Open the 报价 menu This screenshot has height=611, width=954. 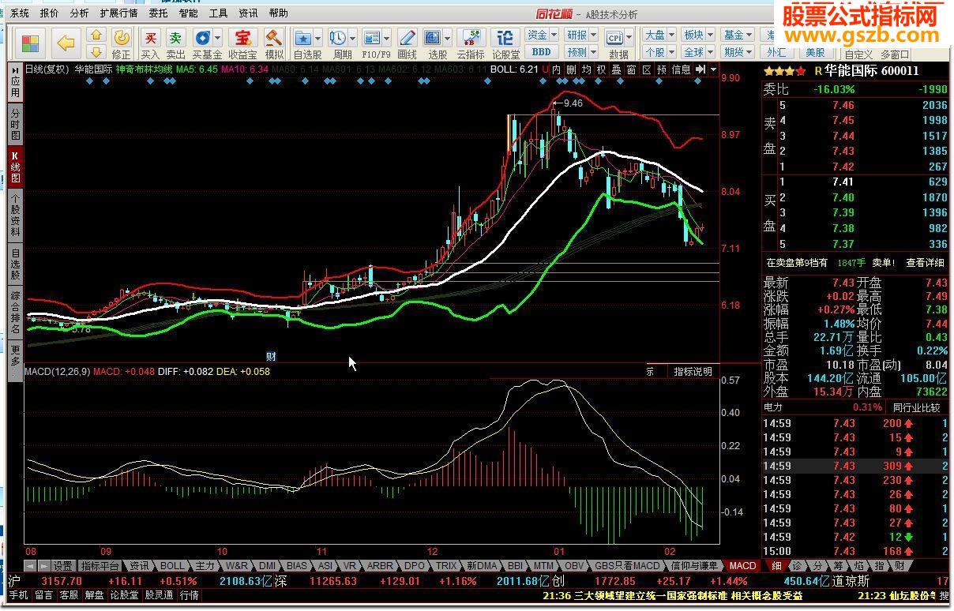(49, 13)
